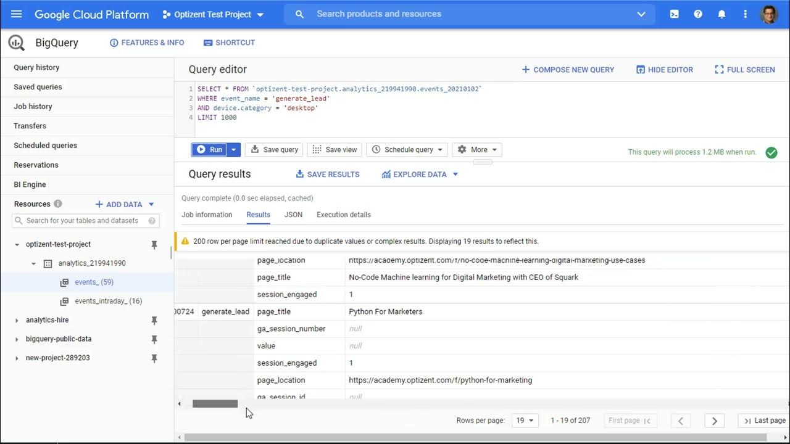Expand the search bar dropdown chevron
This screenshot has width=790, height=444.
pos(641,14)
